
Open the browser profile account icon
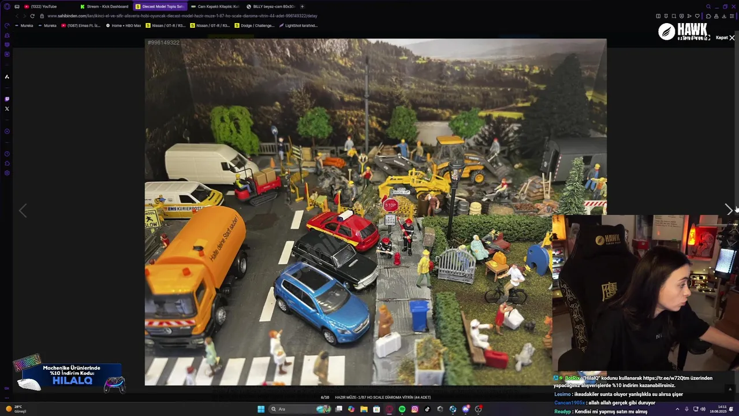click(x=716, y=16)
